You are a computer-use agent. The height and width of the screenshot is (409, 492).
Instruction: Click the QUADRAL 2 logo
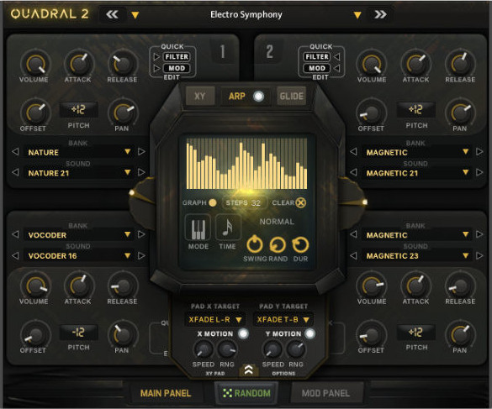[50, 14]
